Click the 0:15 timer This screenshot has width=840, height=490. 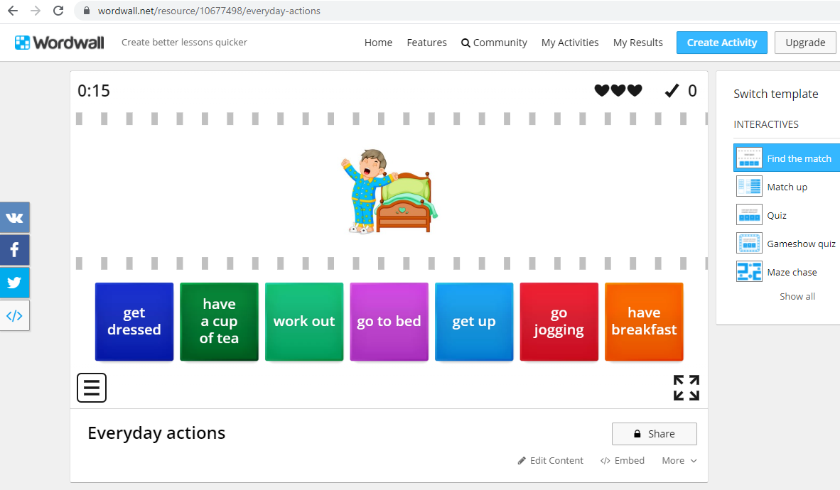(x=94, y=90)
